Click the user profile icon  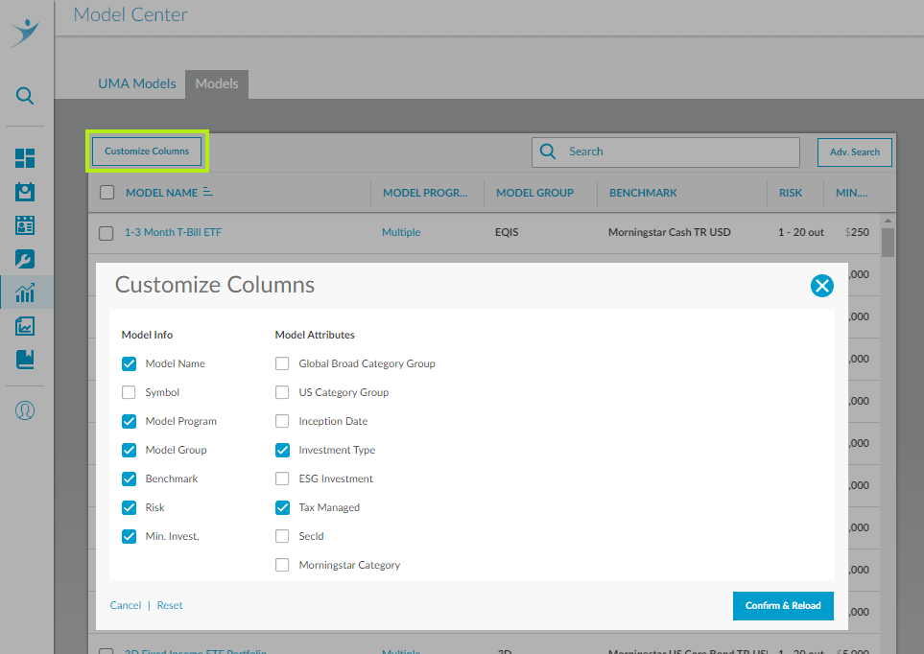[24, 409]
